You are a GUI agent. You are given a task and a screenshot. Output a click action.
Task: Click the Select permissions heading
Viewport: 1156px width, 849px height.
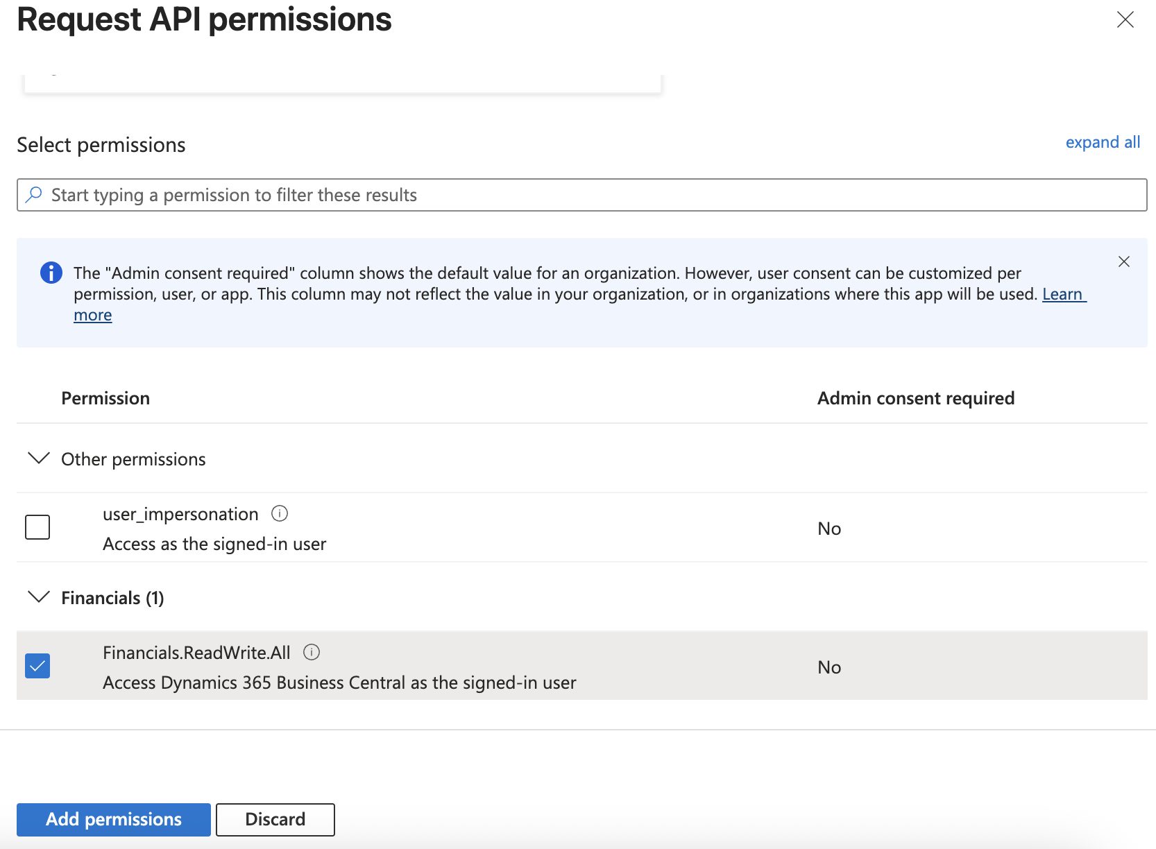tap(101, 145)
